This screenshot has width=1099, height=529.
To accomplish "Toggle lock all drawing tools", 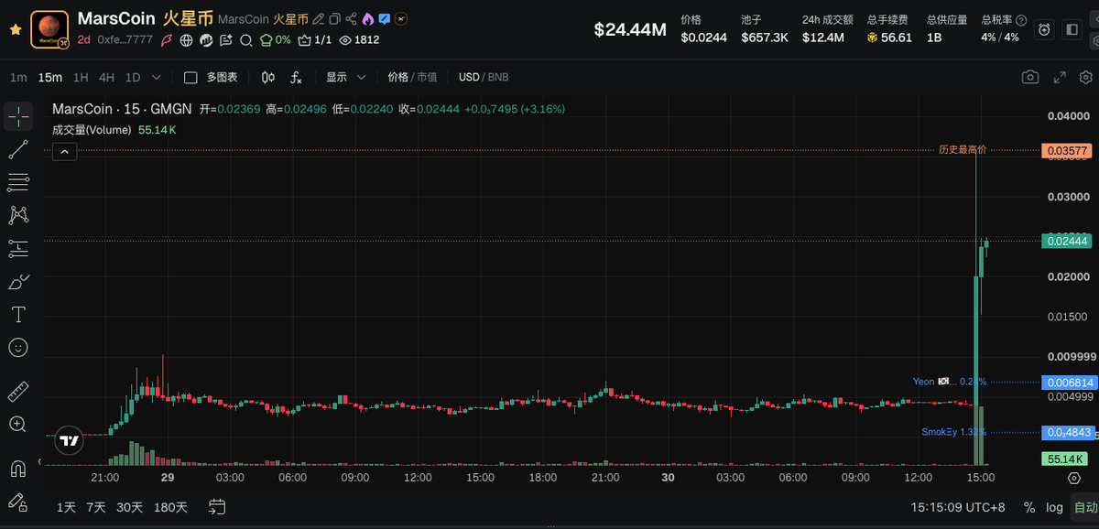I will pos(18,502).
